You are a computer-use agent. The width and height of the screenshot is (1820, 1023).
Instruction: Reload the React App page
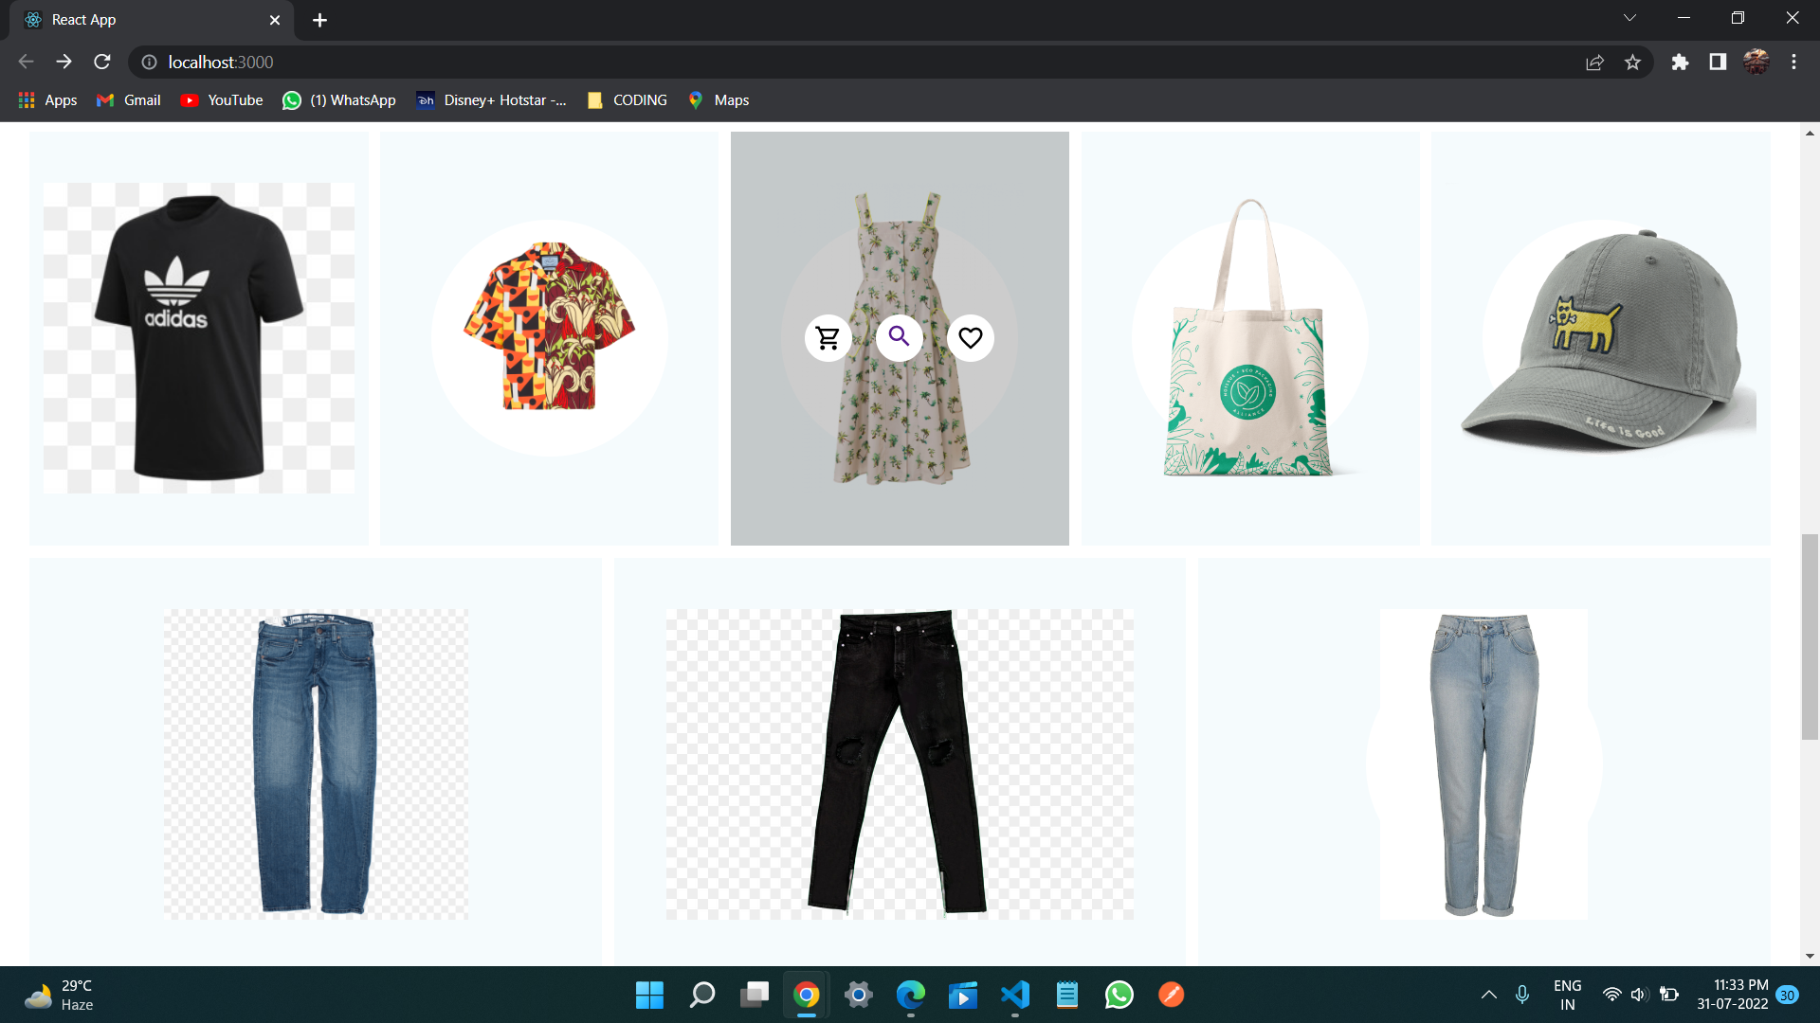101,62
